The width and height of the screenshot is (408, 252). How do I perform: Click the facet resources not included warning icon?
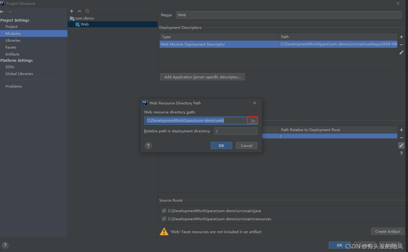click(x=164, y=232)
